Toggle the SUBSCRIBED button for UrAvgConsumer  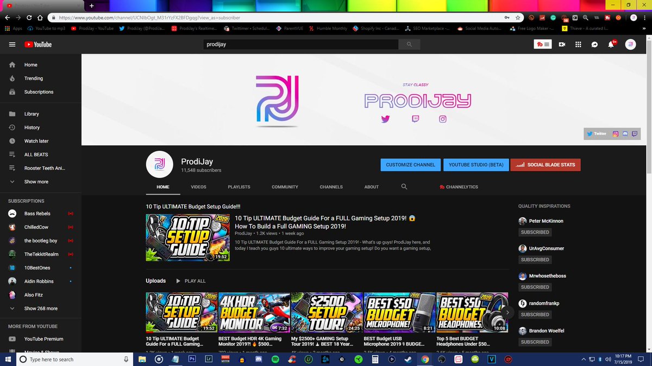click(535, 260)
